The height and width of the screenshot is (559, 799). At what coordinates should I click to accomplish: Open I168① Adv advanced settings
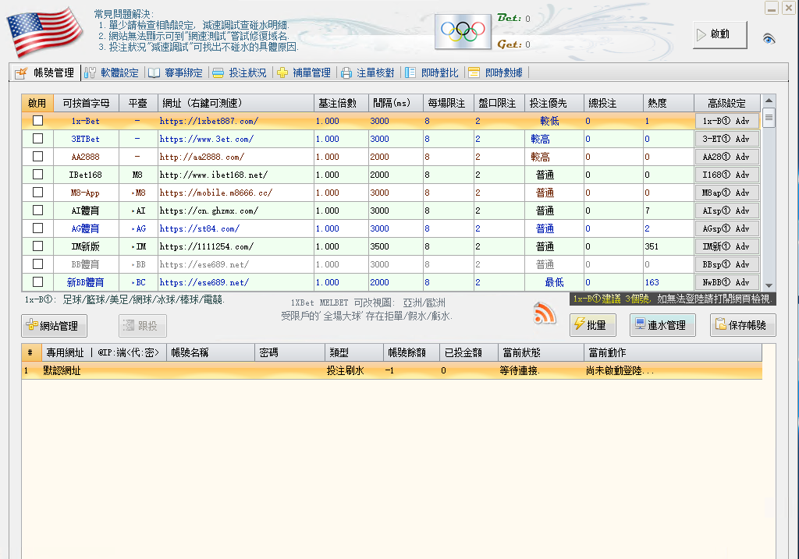(726, 175)
